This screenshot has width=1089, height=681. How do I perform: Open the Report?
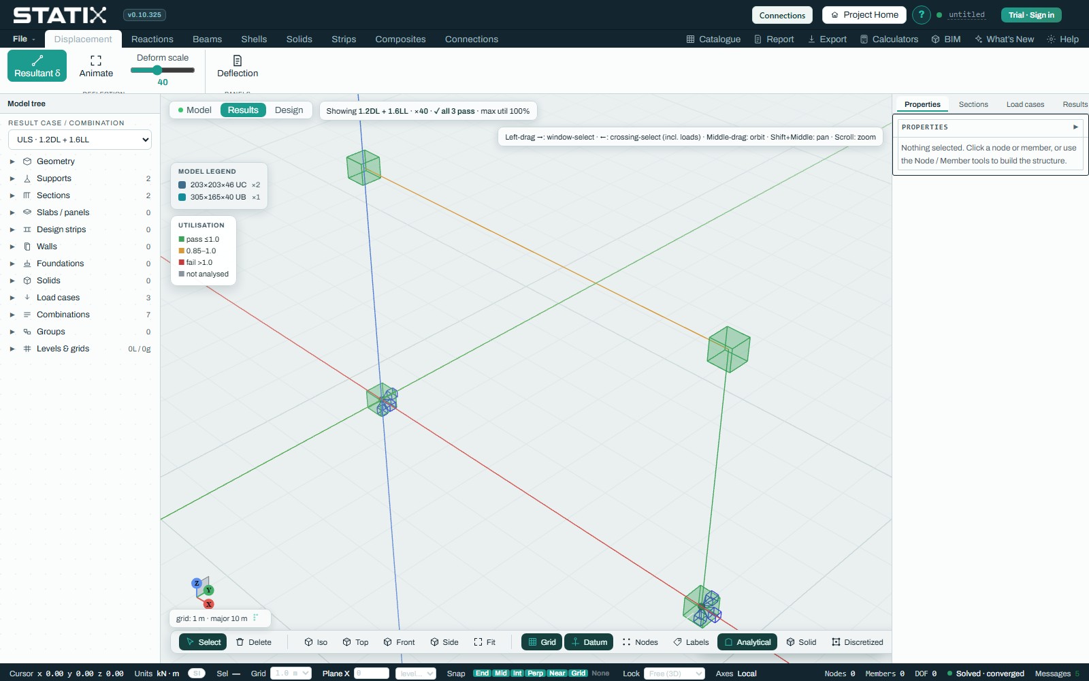[774, 39]
